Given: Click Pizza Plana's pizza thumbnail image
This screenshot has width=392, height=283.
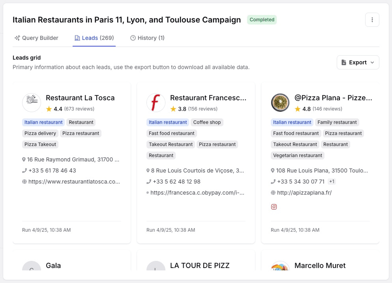Looking at the screenshot, I should [280, 103].
